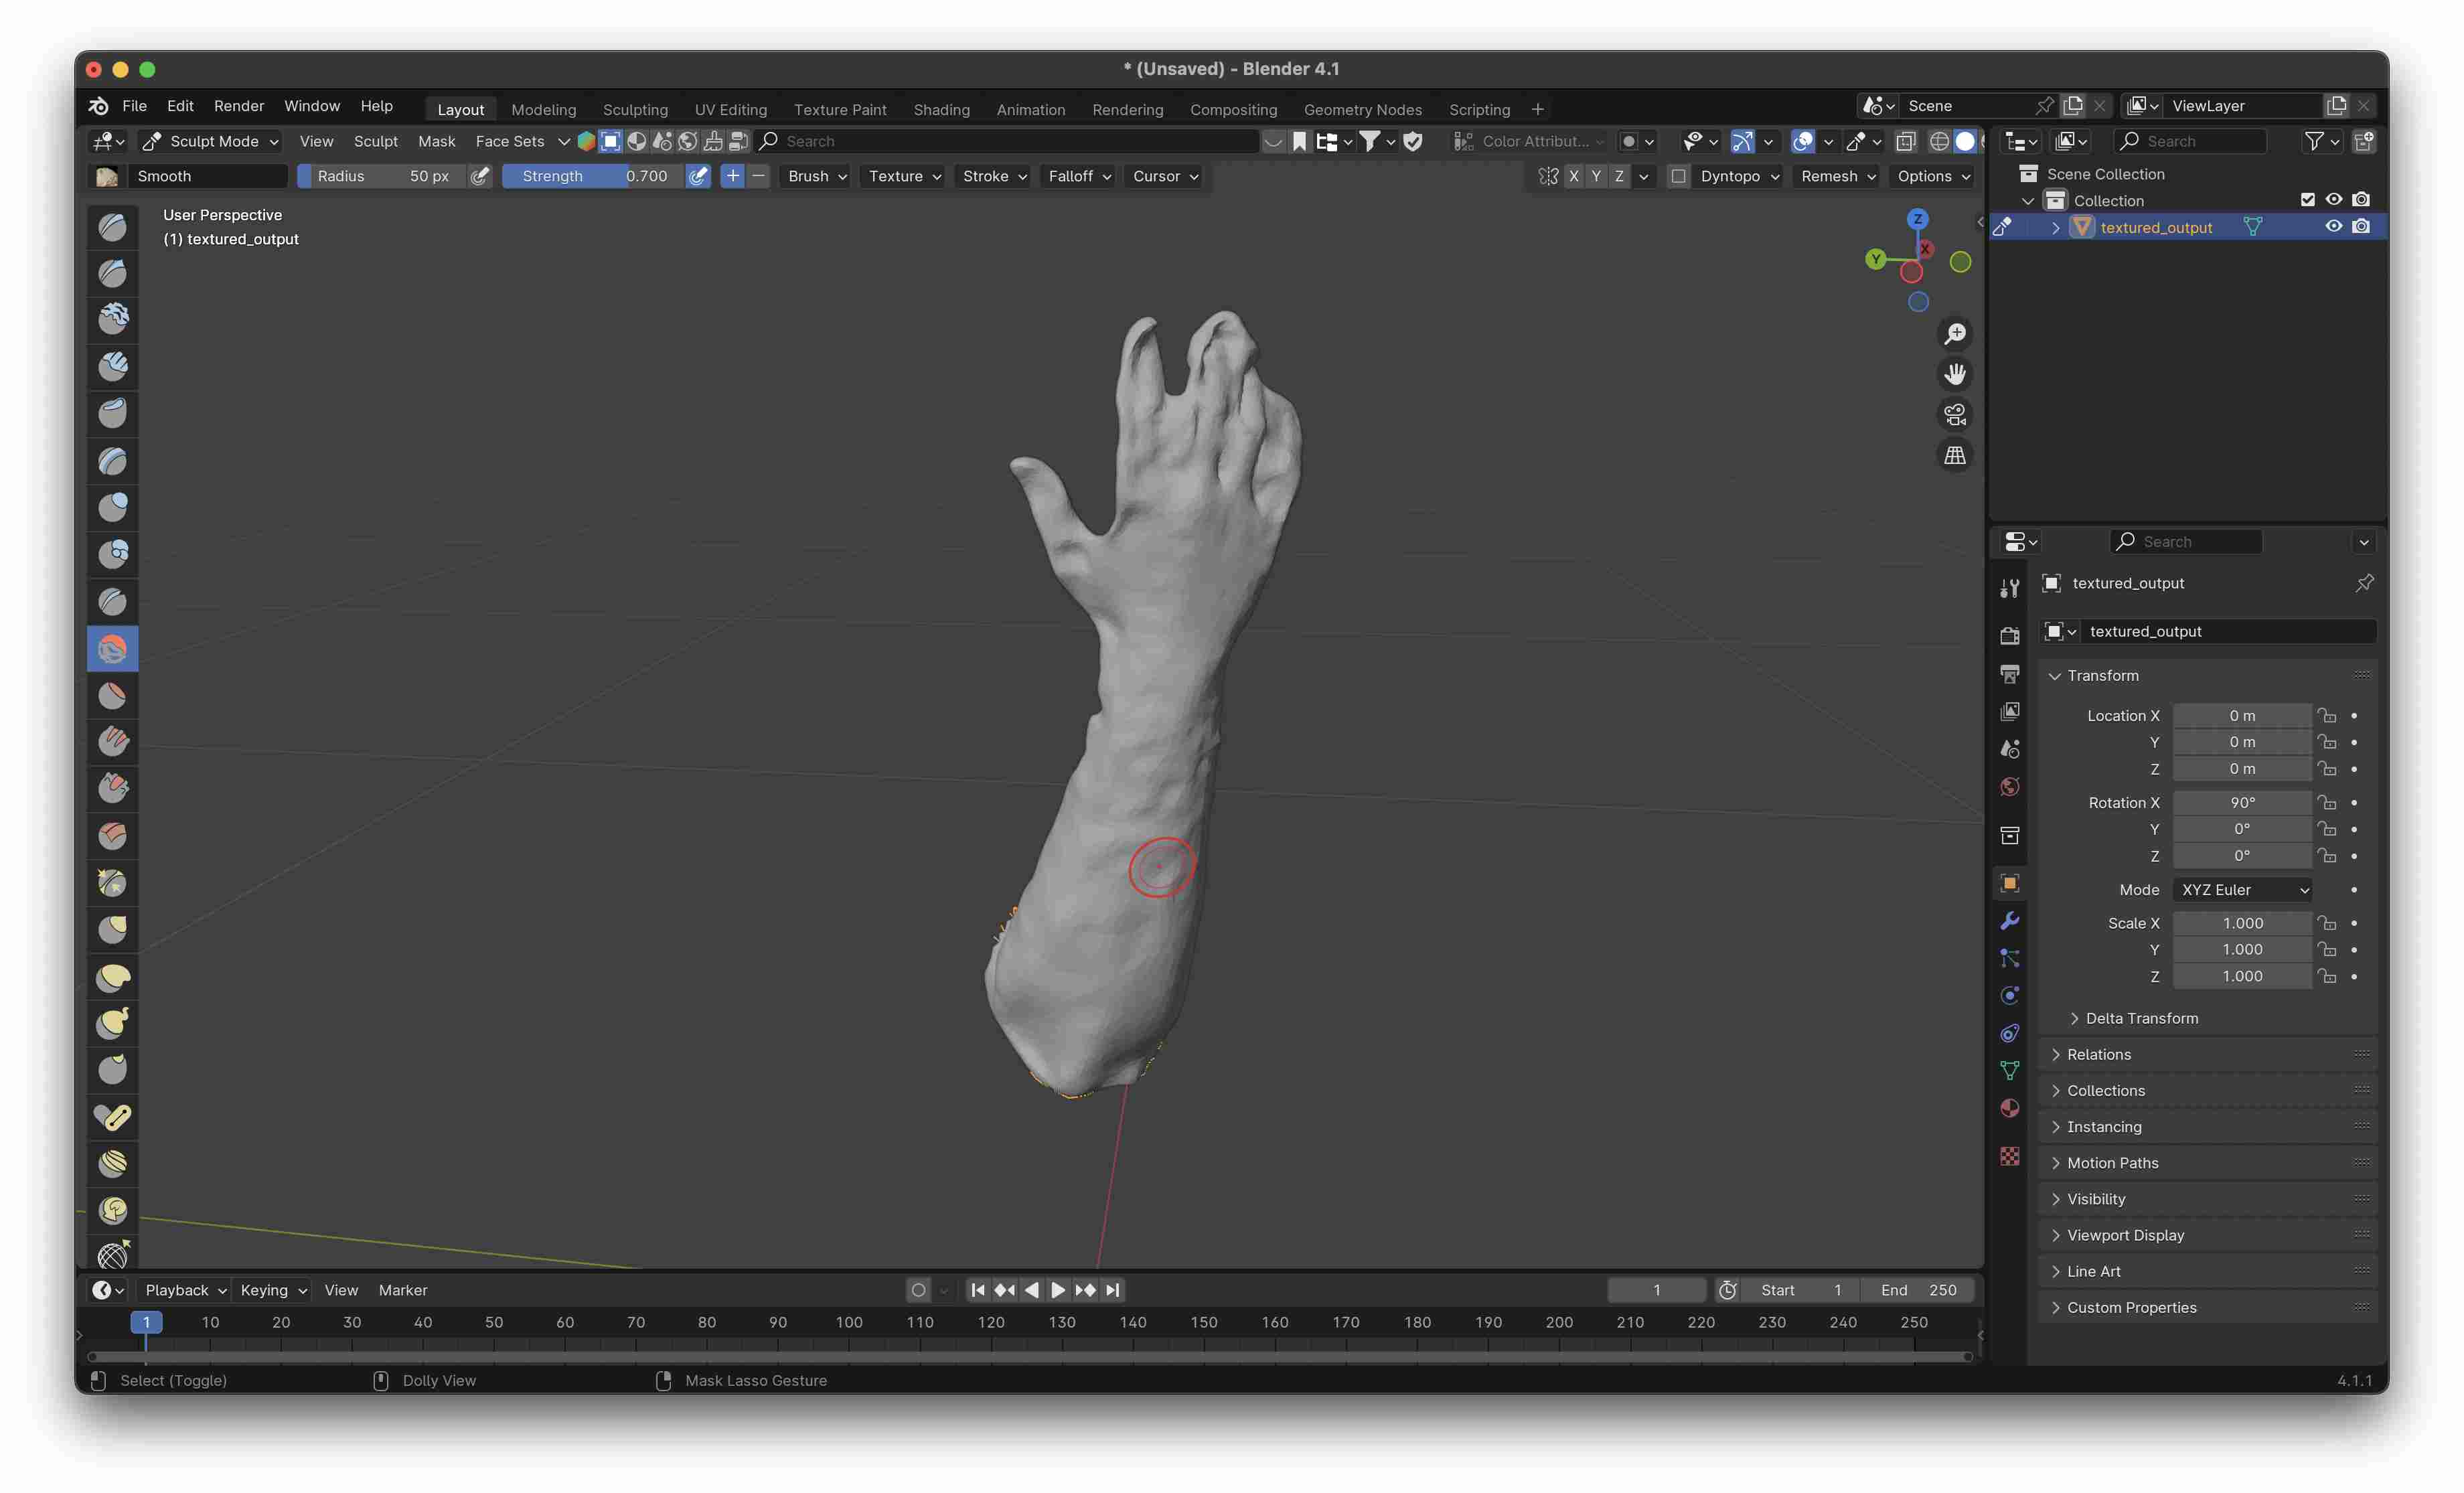The image size is (2464, 1493).
Task: Enable the Dyntopo checkbox
Action: click(1678, 176)
